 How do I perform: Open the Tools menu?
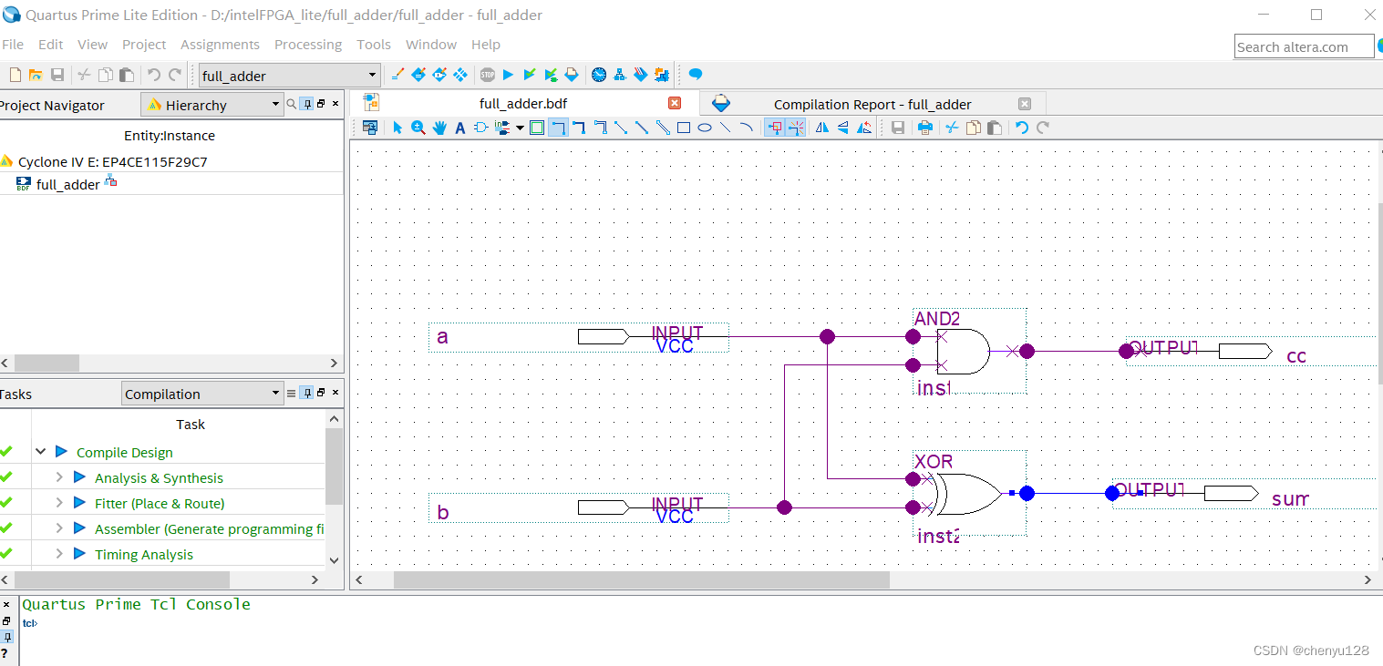point(374,44)
